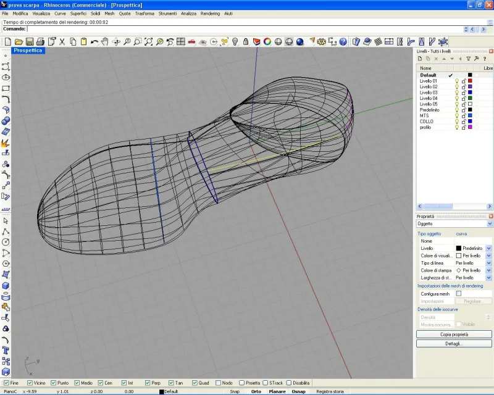Toggle Snap in the status bar
The height and width of the screenshot is (395, 494).
click(x=235, y=391)
